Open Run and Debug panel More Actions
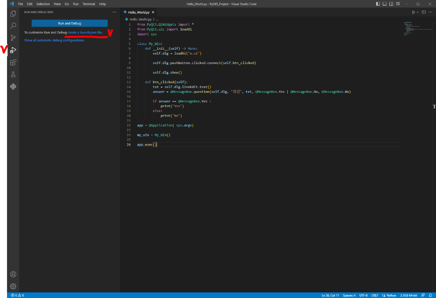The height and width of the screenshot is (298, 436). coord(114,12)
